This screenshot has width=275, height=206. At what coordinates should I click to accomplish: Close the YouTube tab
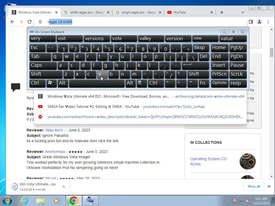pyautogui.click(x=212, y=12)
